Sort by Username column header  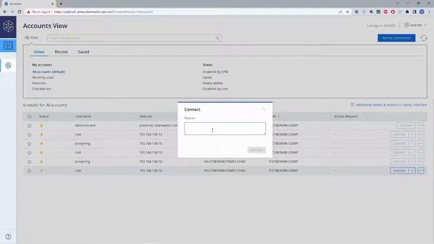(x=83, y=117)
